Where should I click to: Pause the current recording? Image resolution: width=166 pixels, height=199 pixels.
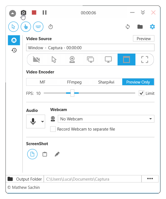coord(45,13)
